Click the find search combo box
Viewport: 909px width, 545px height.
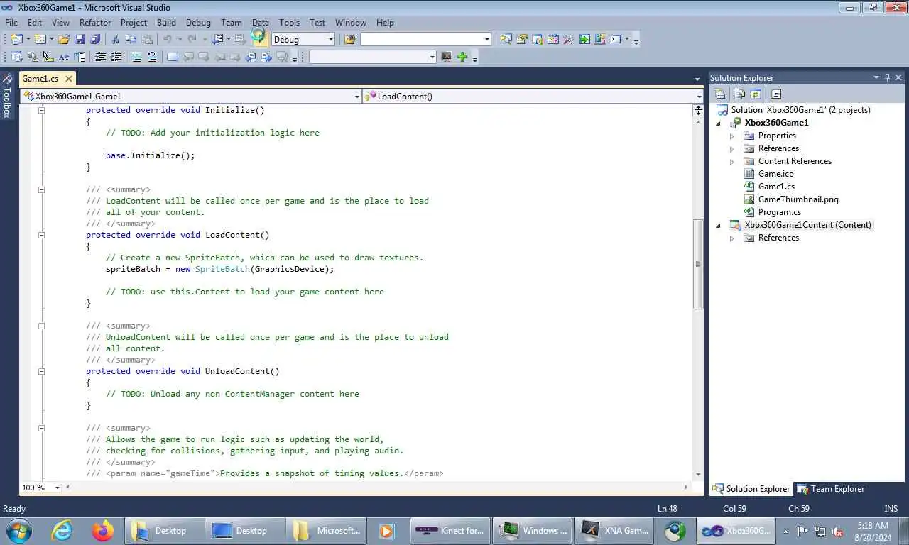tap(425, 39)
